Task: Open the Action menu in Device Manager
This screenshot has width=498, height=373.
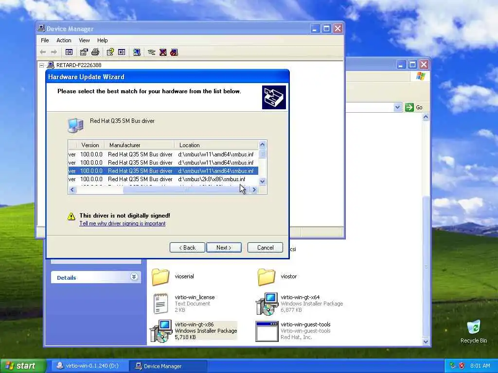Action: (64, 40)
